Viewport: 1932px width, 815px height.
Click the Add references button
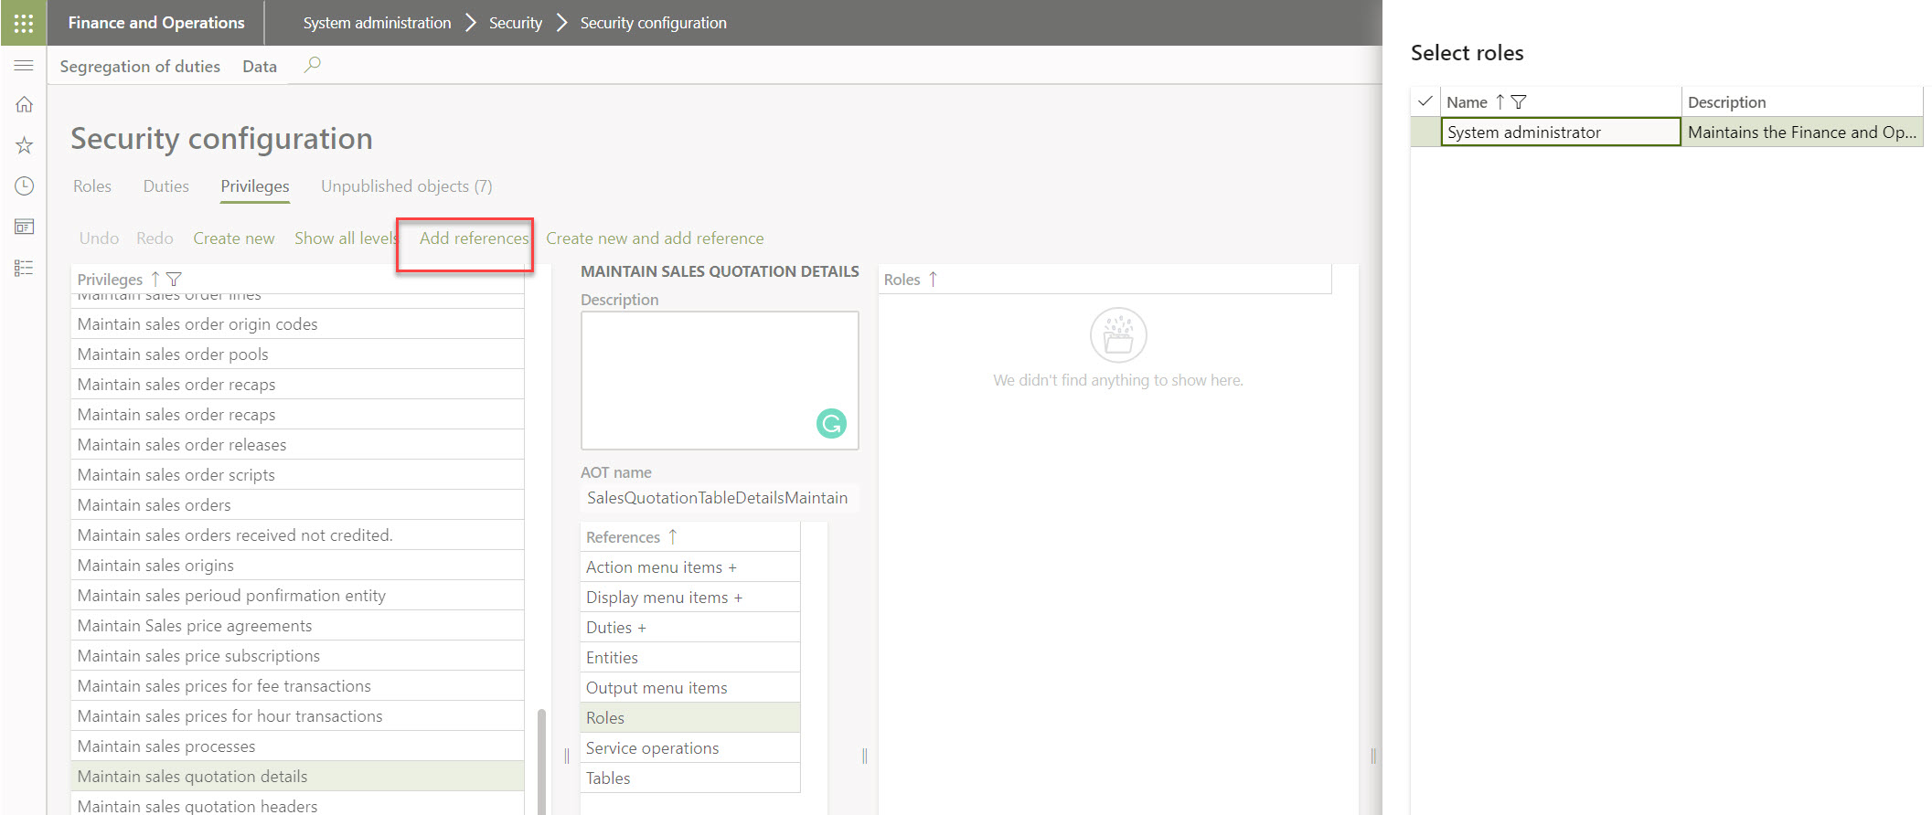pos(474,238)
